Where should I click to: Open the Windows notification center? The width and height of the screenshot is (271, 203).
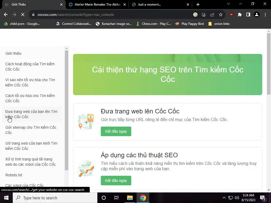pyautogui.click(x=262, y=198)
